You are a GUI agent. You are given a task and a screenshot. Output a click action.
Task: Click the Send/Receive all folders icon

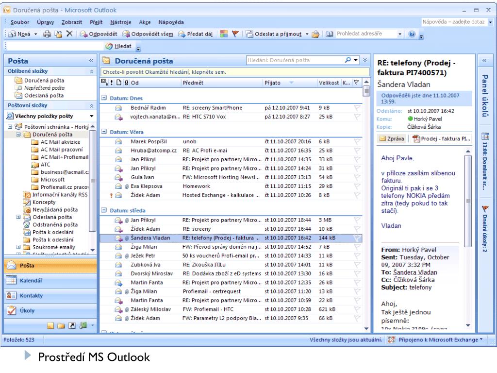pos(249,34)
